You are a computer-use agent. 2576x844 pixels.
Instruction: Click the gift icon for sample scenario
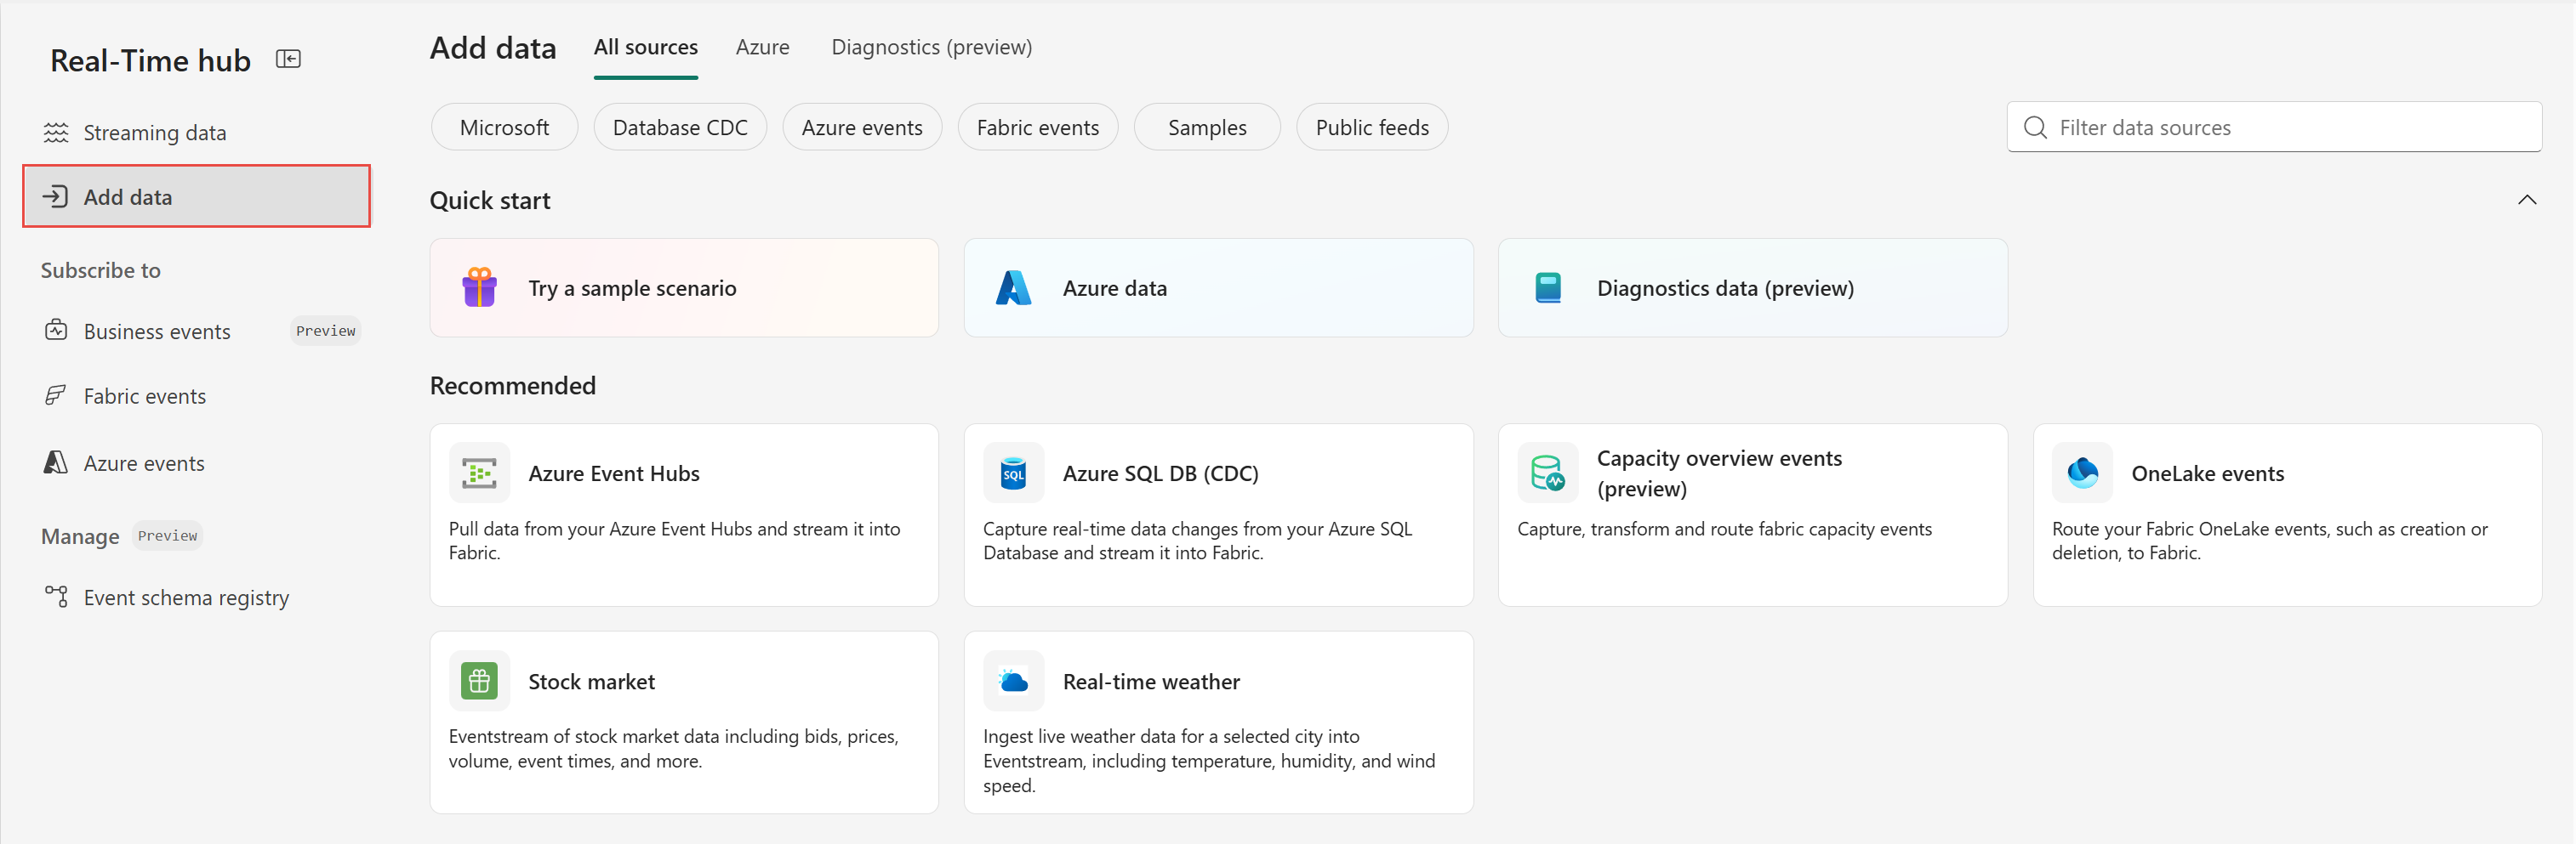coord(479,287)
